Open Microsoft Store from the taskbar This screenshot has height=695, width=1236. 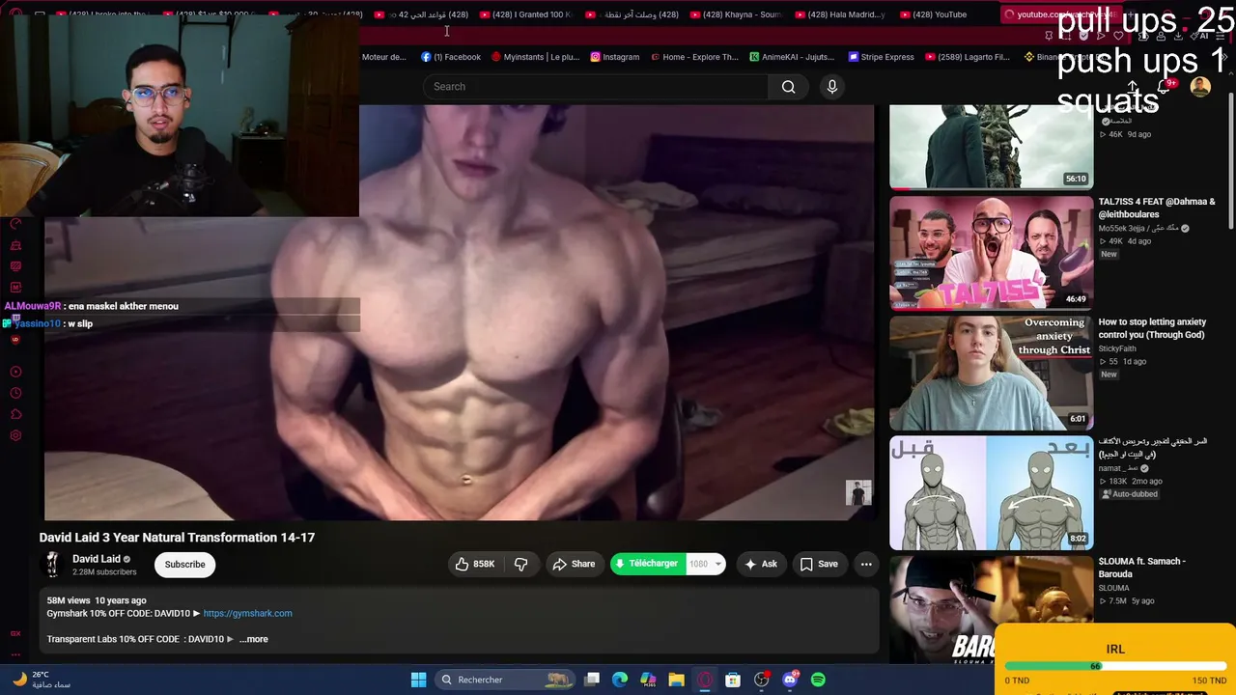point(733,680)
